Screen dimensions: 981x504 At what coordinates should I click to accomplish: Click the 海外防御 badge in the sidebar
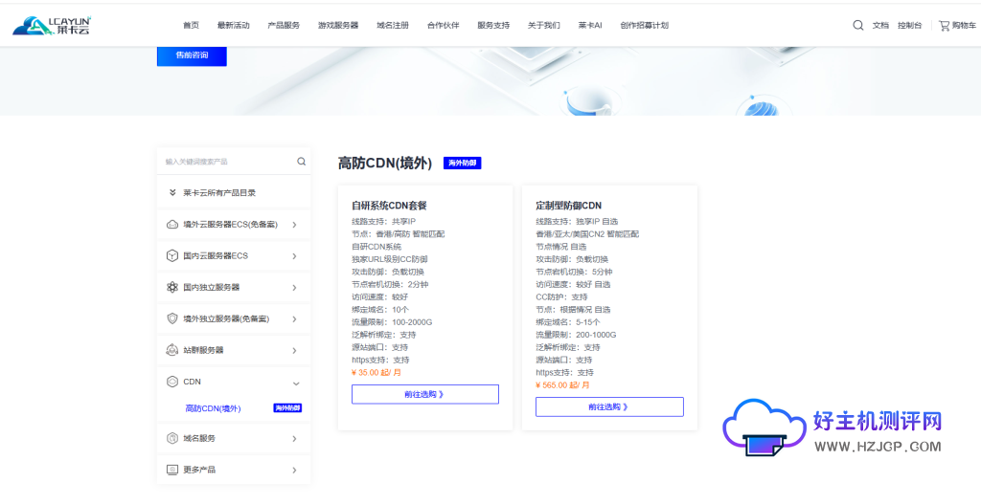coord(287,407)
